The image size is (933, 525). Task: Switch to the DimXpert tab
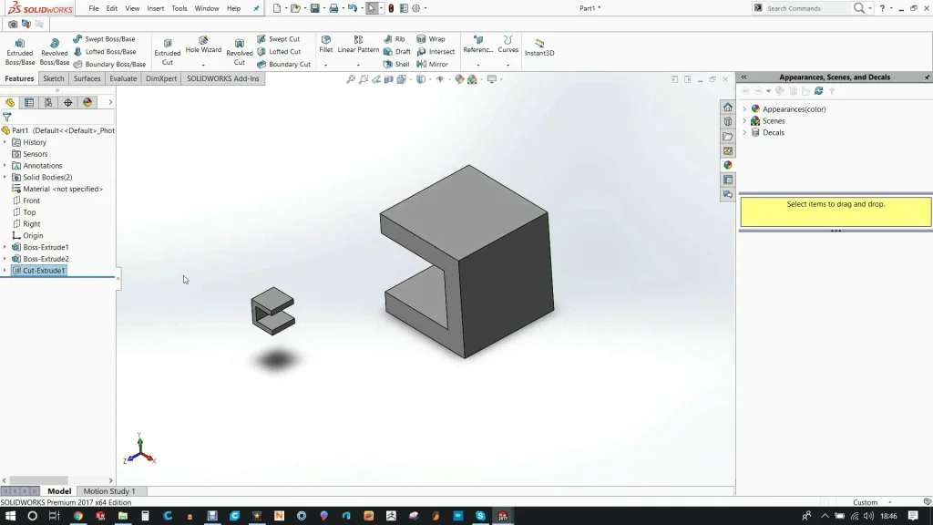click(161, 78)
